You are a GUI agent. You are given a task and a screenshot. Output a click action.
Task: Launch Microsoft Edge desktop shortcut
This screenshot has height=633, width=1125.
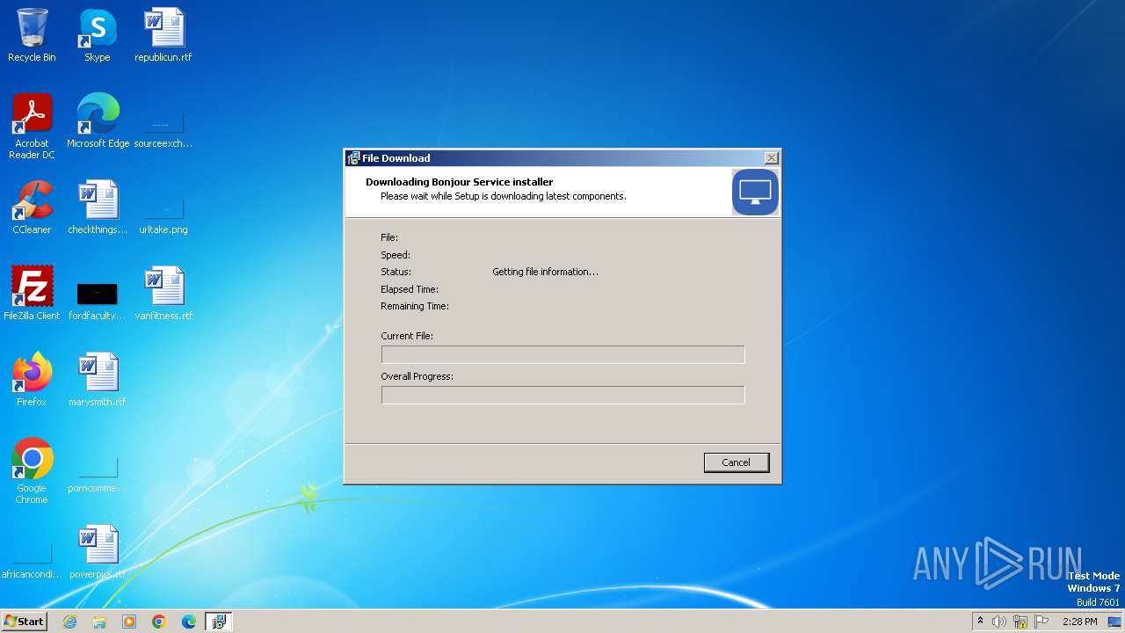pyautogui.click(x=98, y=121)
